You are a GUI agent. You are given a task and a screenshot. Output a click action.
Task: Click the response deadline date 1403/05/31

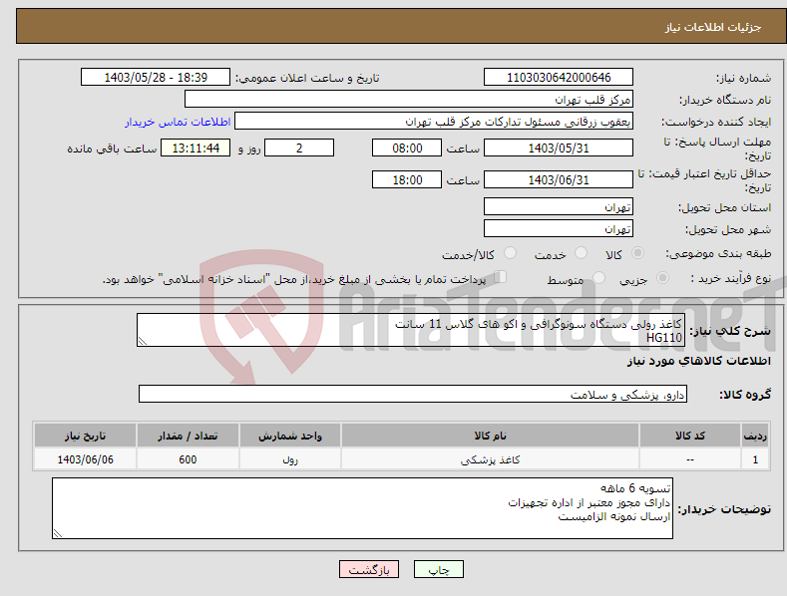point(559,148)
